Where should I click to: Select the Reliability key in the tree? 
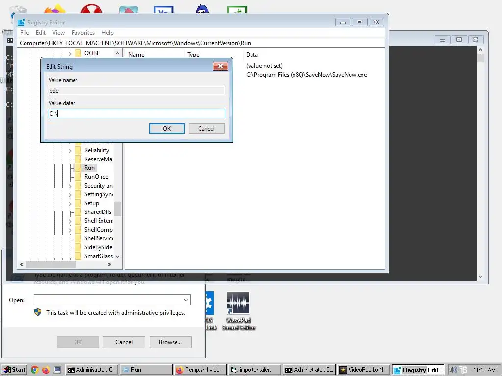(x=97, y=150)
